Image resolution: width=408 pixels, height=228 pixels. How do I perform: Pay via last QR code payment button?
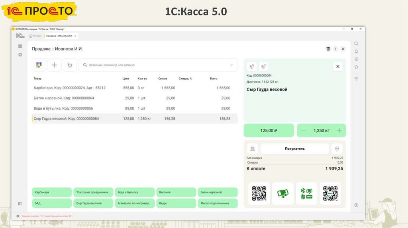[330, 193]
